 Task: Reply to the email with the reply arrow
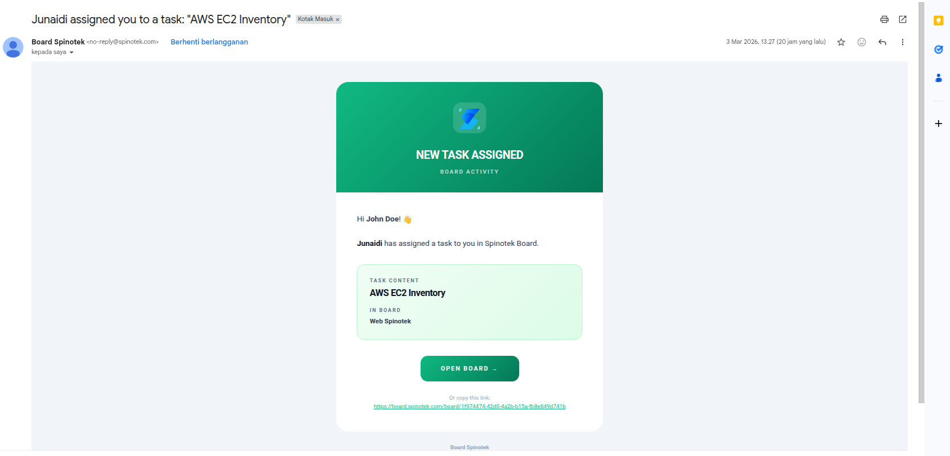pos(882,42)
